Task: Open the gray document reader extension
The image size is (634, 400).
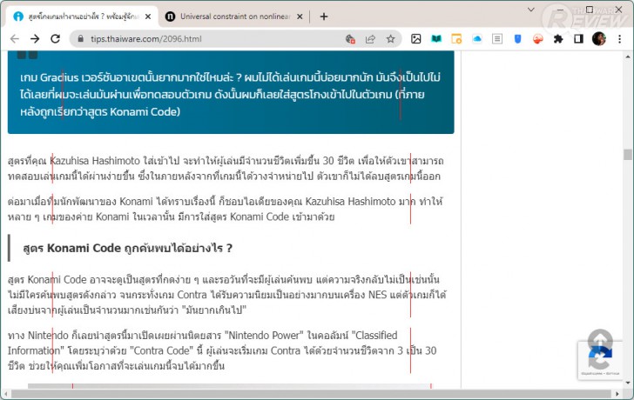Action: pos(497,39)
